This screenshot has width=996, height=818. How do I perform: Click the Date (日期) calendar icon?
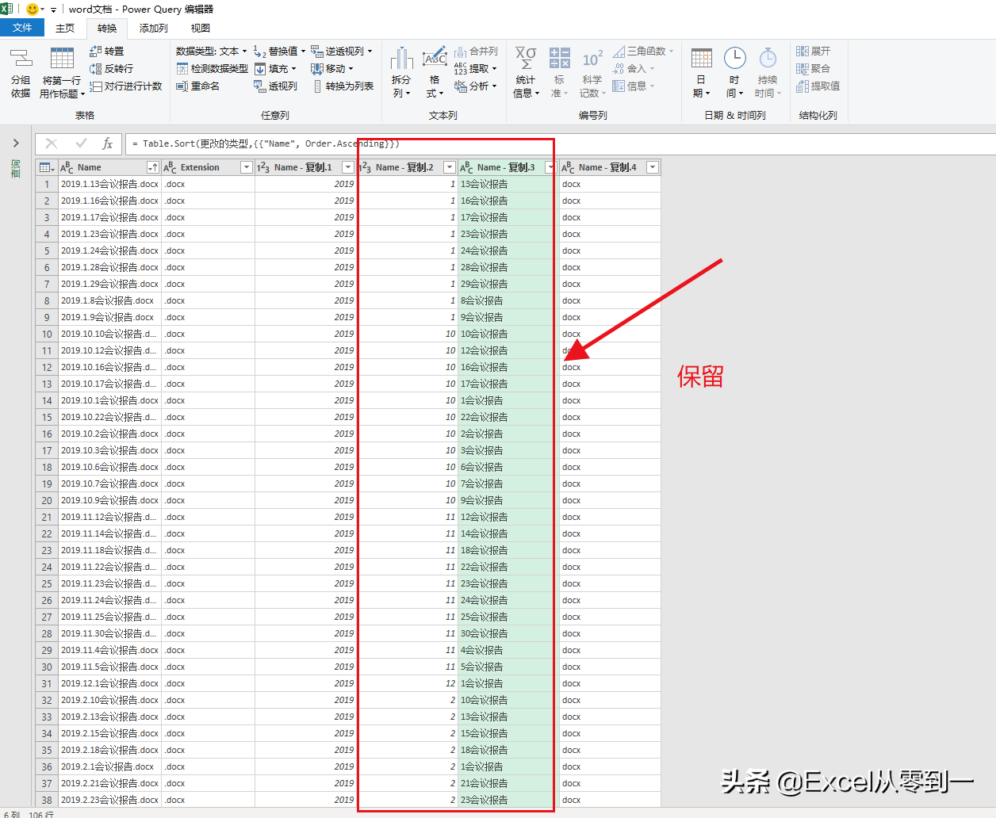(701, 59)
